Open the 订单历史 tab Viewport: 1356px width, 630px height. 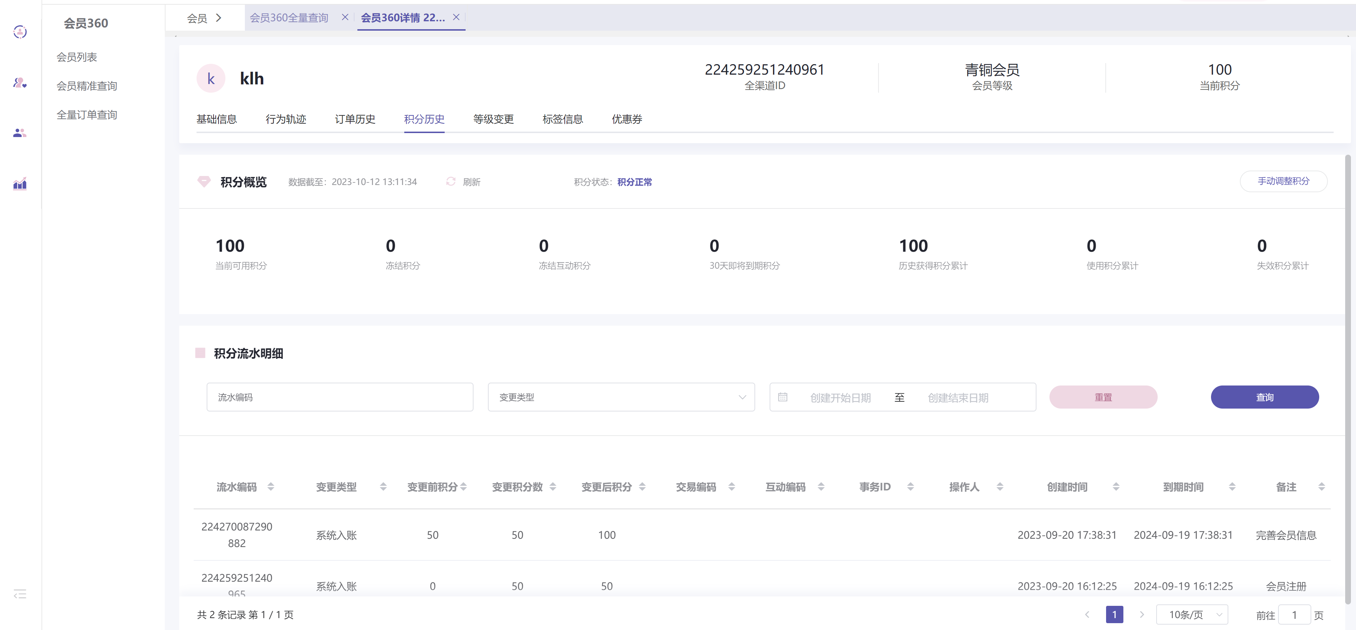pos(355,119)
